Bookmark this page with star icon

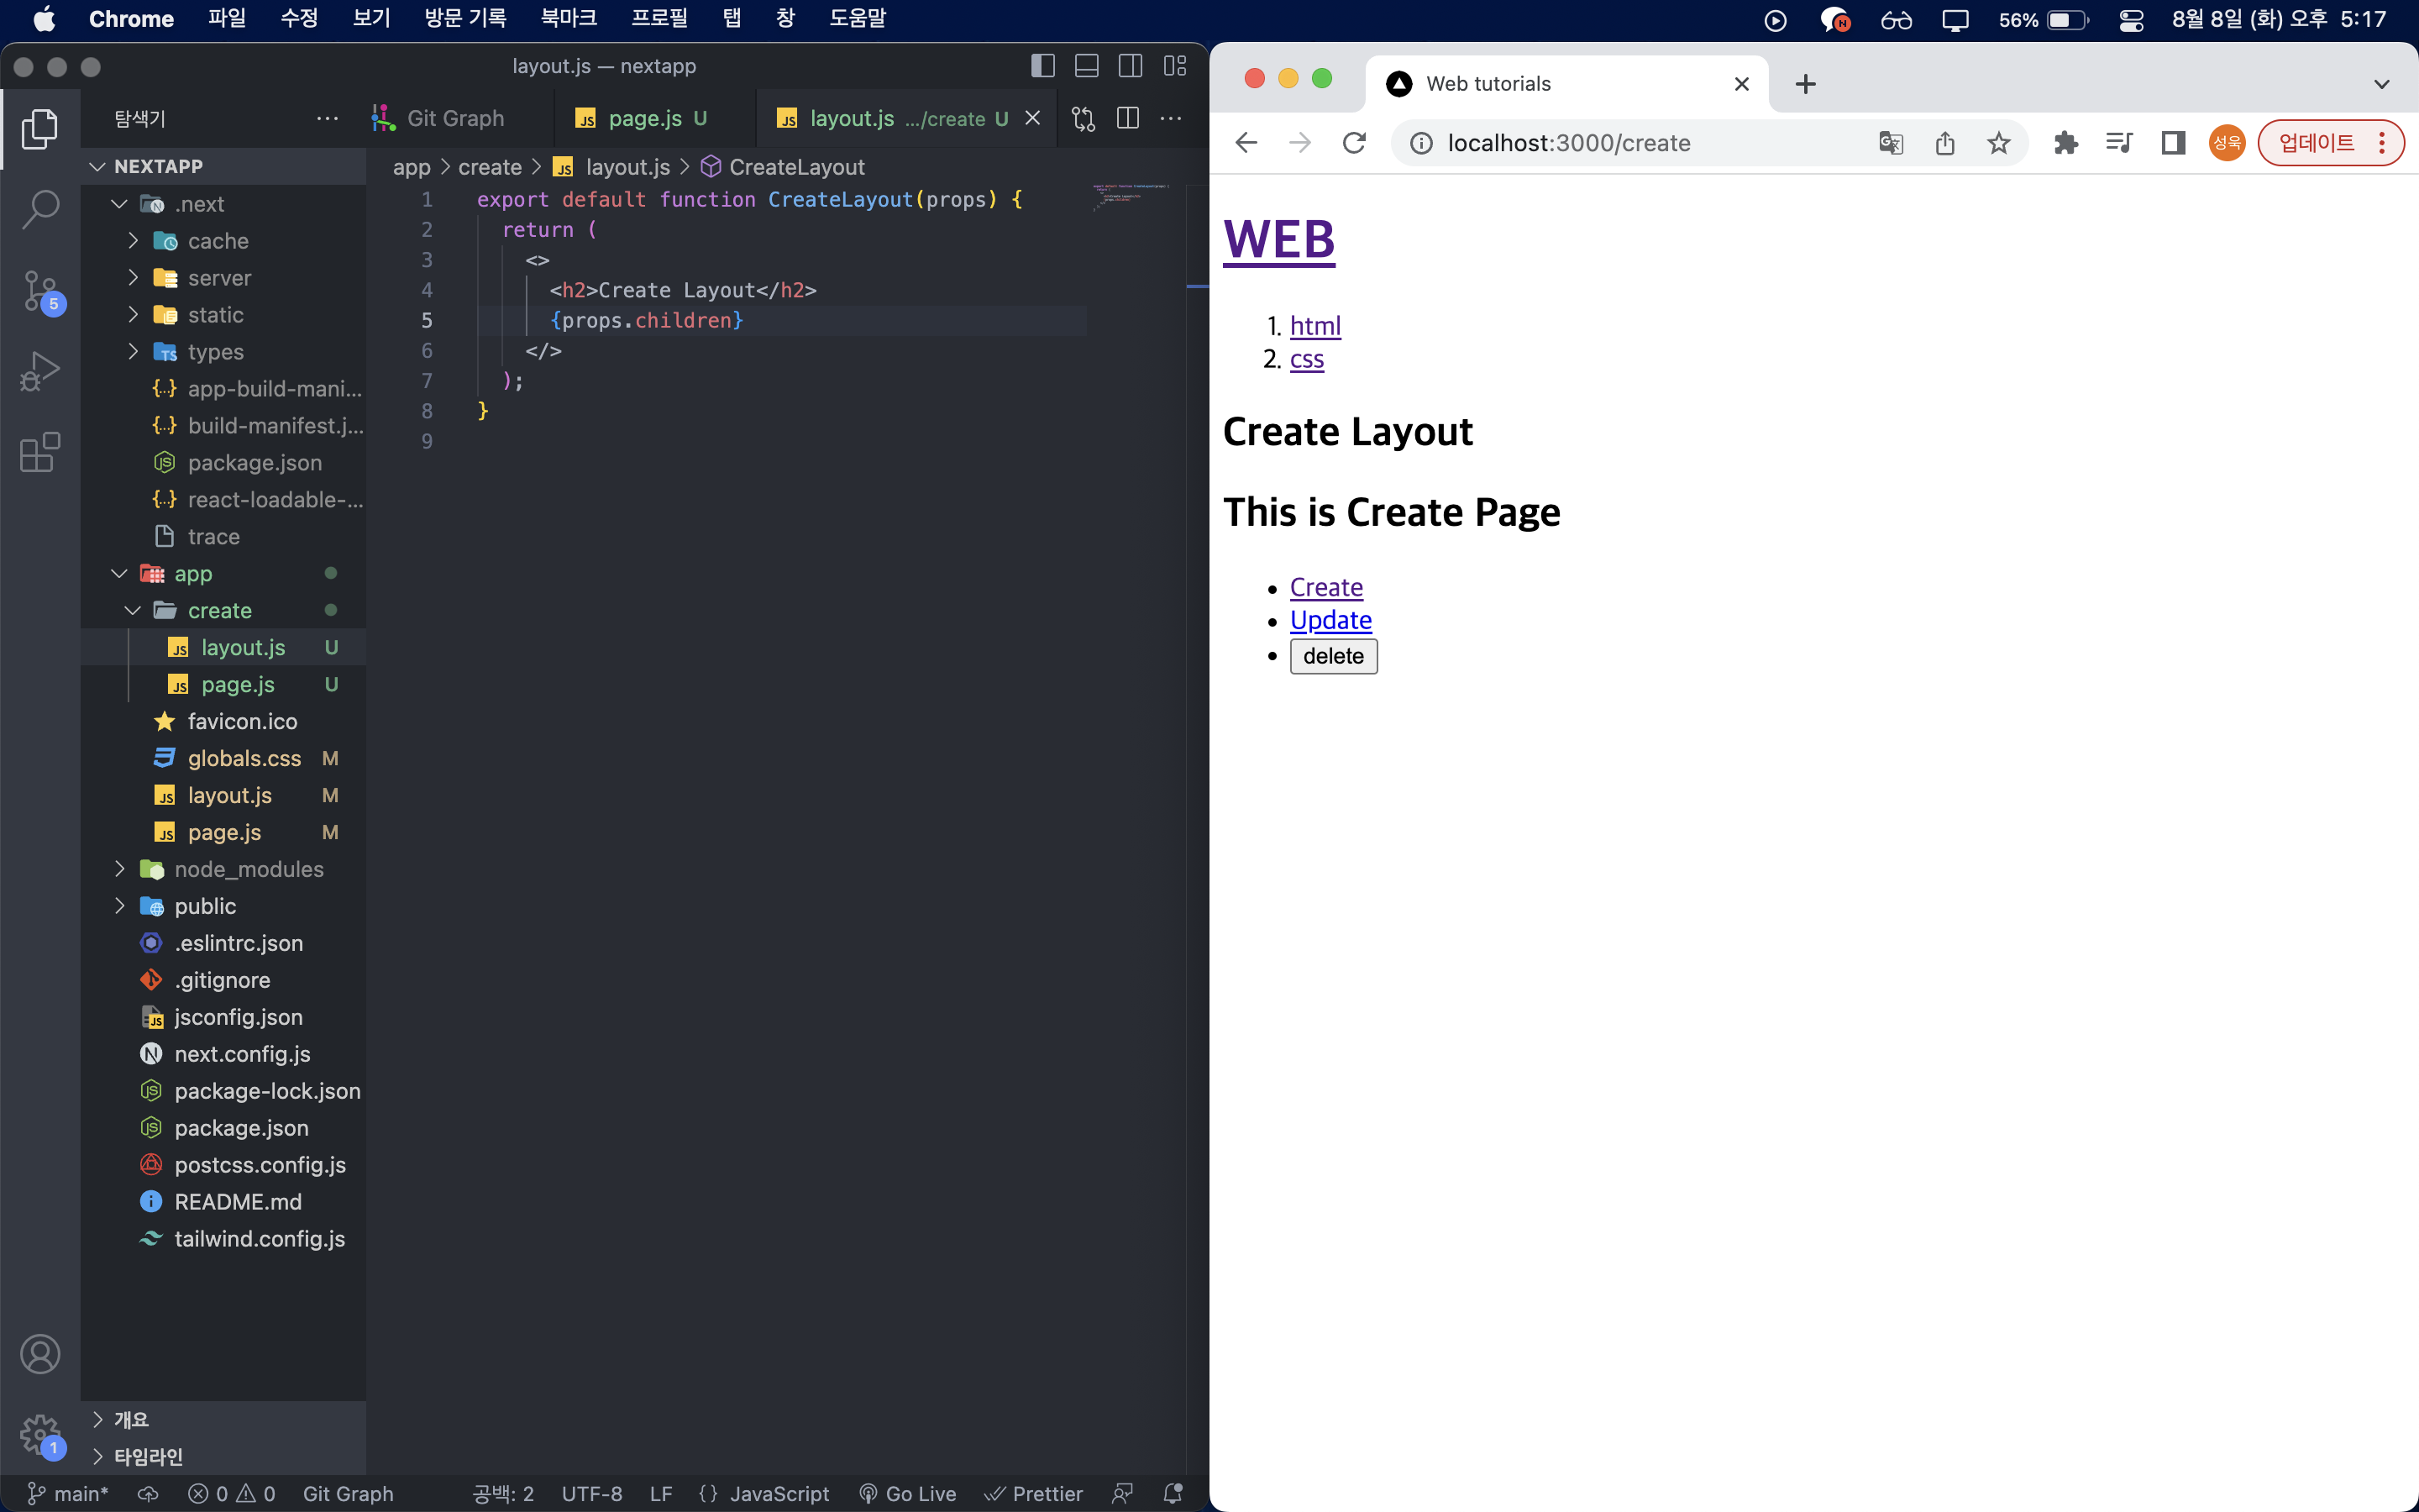pyautogui.click(x=1998, y=143)
